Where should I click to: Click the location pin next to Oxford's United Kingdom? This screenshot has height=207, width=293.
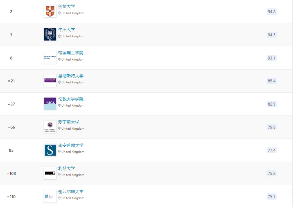[x=59, y=36]
